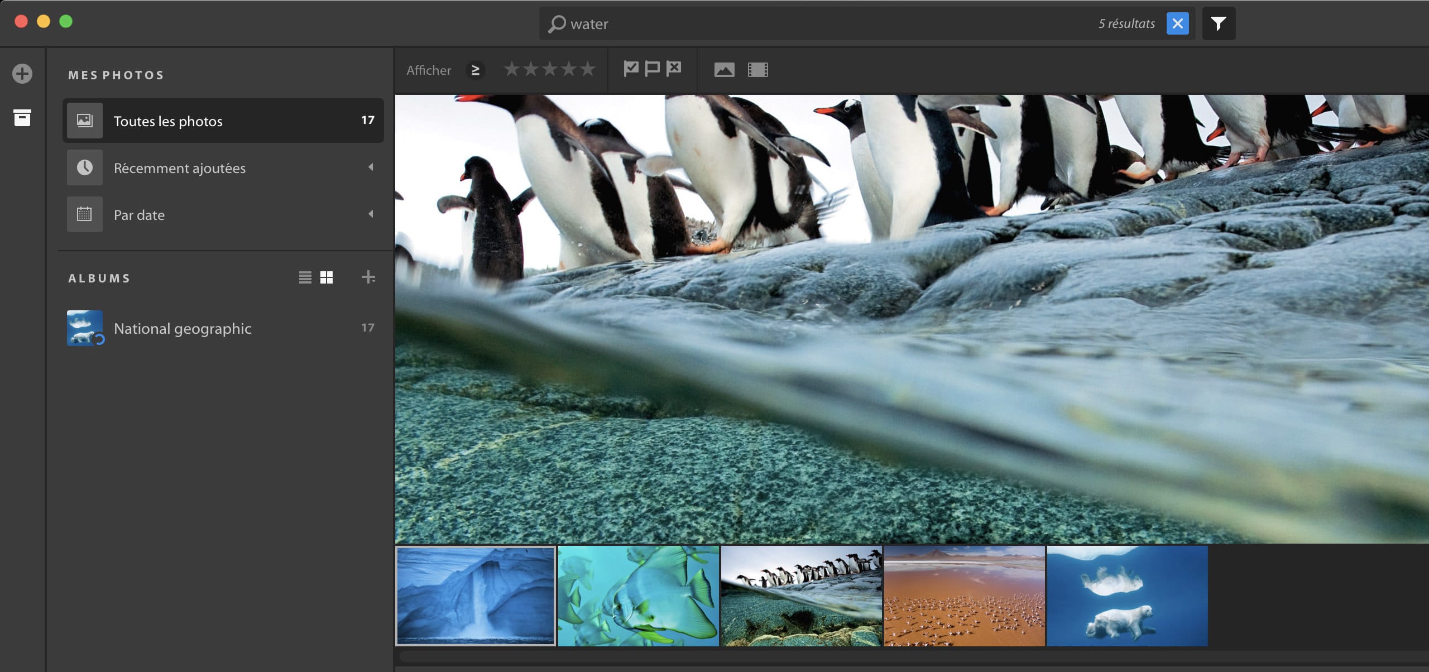Expand the Par date section
The image size is (1429, 672).
371,214
